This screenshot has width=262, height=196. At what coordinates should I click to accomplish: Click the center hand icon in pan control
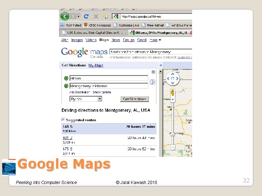point(172,78)
